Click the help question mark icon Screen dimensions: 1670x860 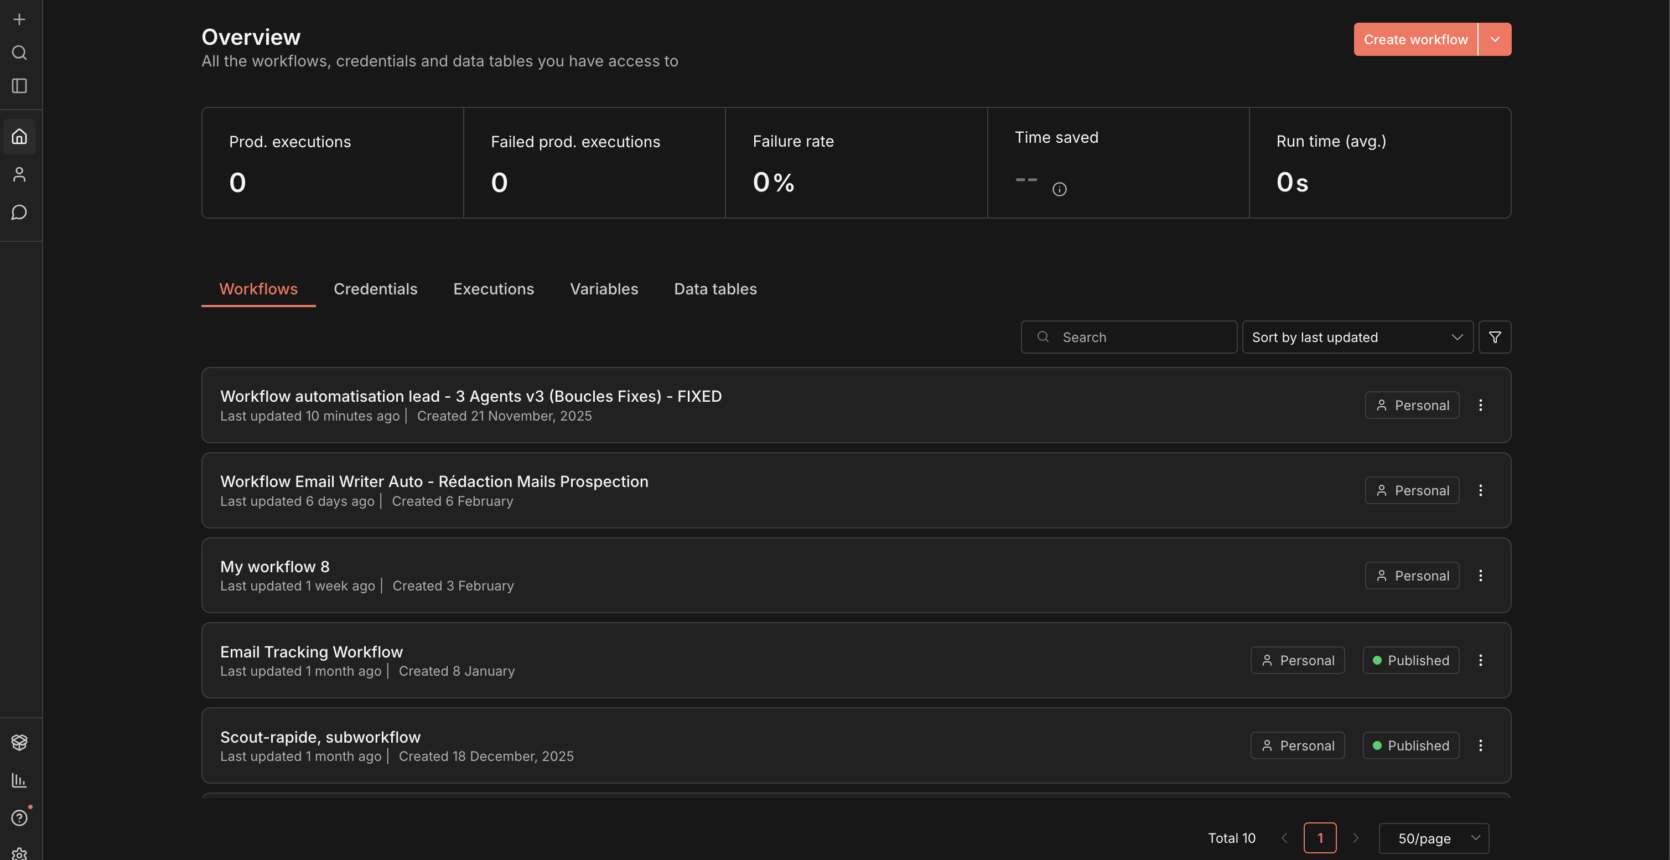pos(19,818)
